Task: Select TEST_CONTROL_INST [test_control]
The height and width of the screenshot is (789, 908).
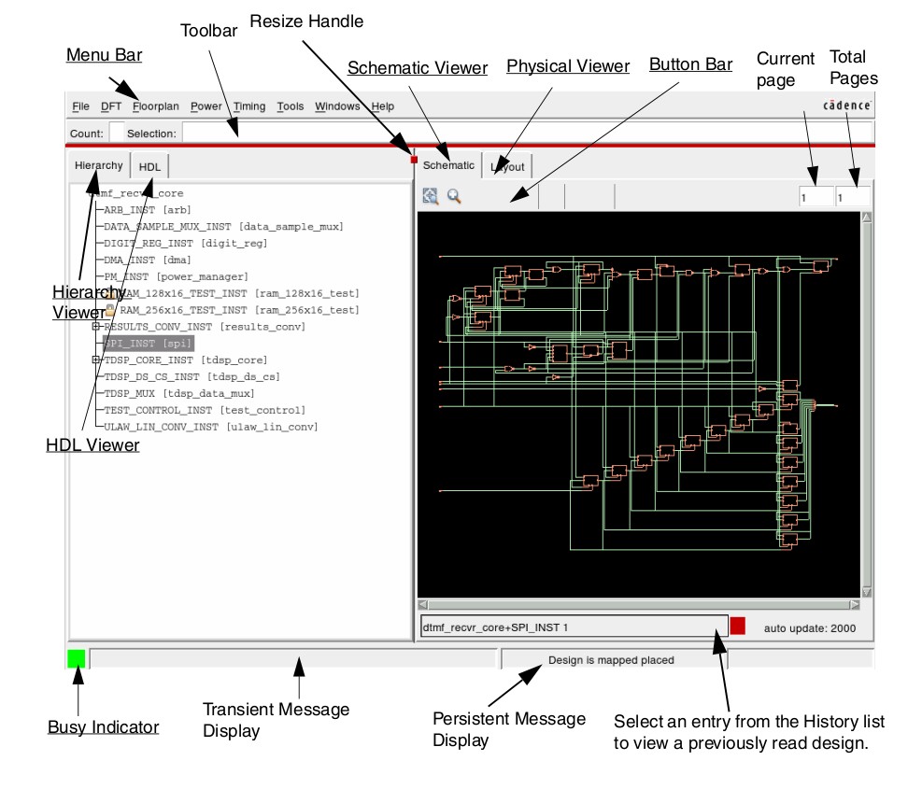Action: tap(205, 411)
